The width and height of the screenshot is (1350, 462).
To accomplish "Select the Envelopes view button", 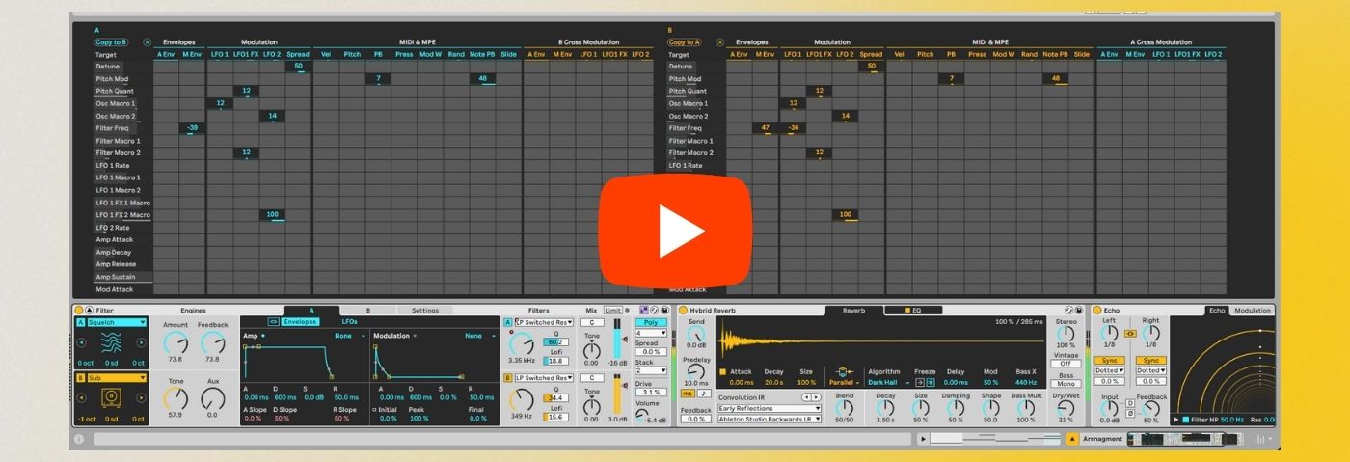I will [300, 321].
